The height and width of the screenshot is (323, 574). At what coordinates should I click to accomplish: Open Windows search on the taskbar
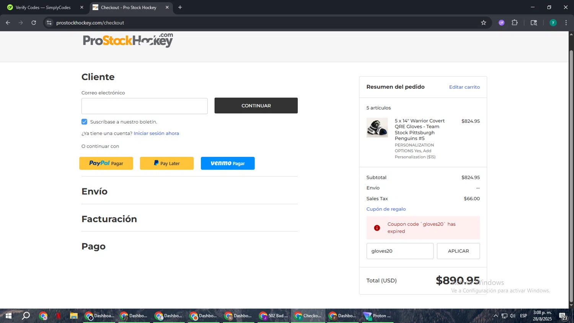point(26,316)
